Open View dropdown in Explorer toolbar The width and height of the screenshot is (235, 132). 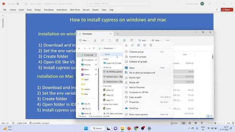click(x=156, y=40)
